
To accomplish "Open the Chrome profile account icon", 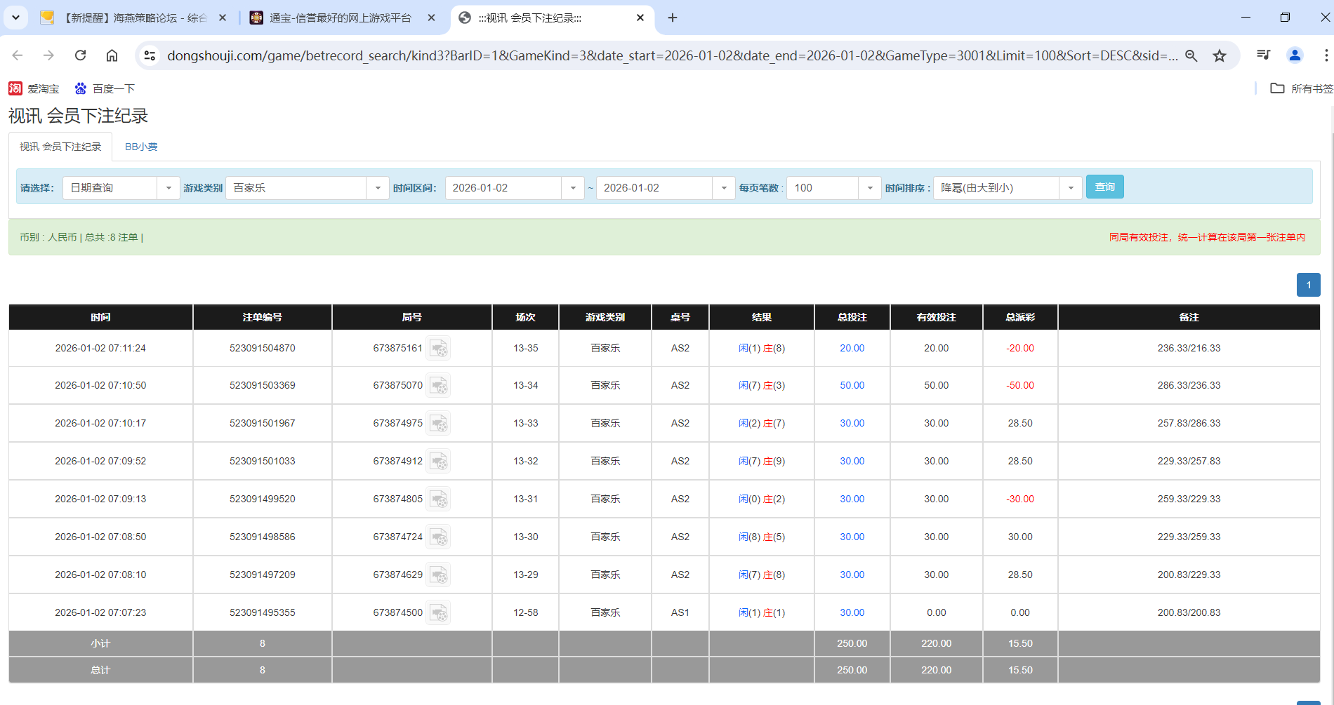I will (x=1295, y=55).
